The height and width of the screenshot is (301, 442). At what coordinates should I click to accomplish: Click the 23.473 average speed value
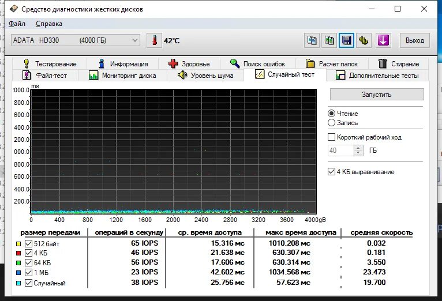374,272
